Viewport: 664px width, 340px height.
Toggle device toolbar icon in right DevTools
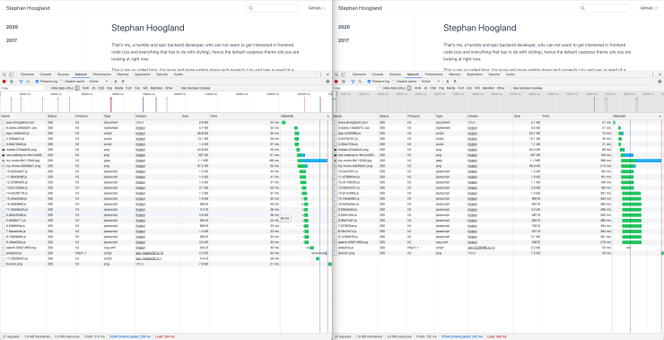tap(343, 74)
